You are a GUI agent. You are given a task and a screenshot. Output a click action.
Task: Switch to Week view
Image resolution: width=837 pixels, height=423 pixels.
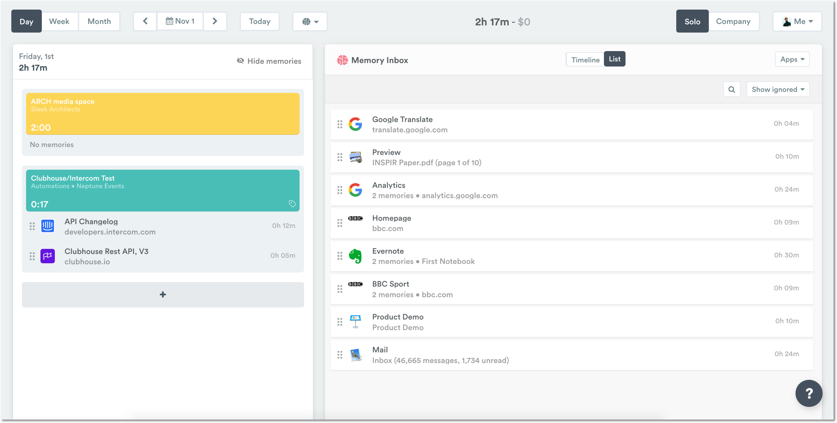60,21
